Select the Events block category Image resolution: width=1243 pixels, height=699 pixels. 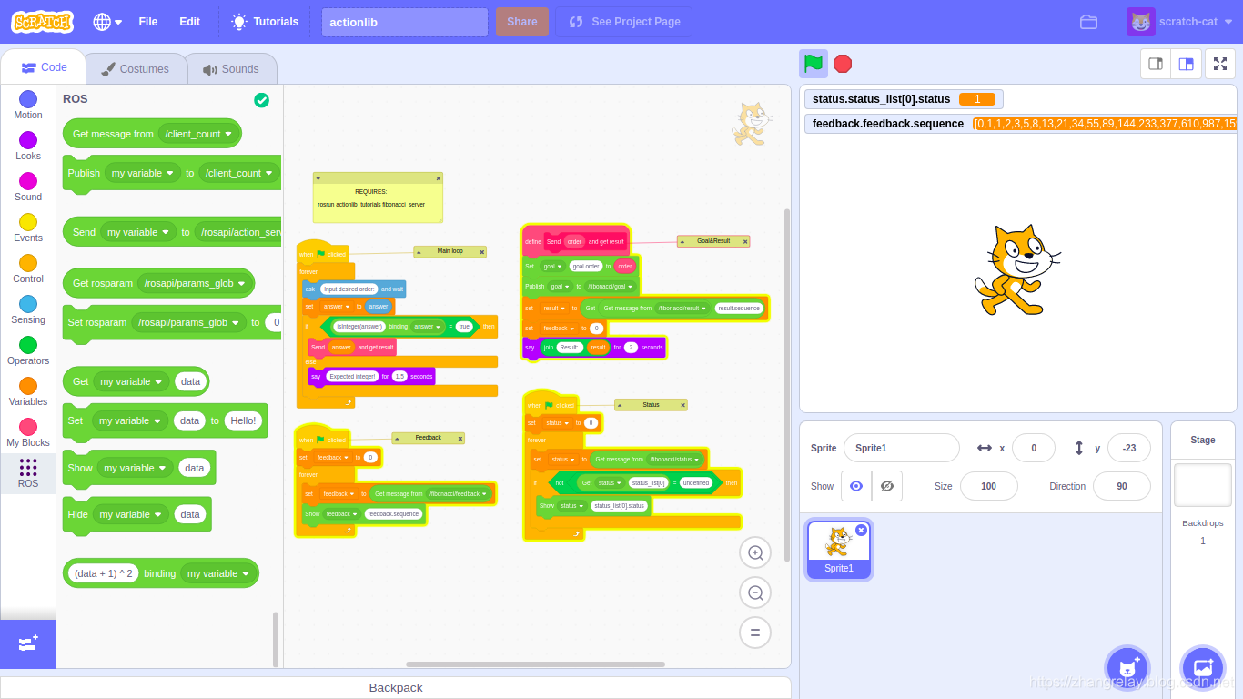28,228
